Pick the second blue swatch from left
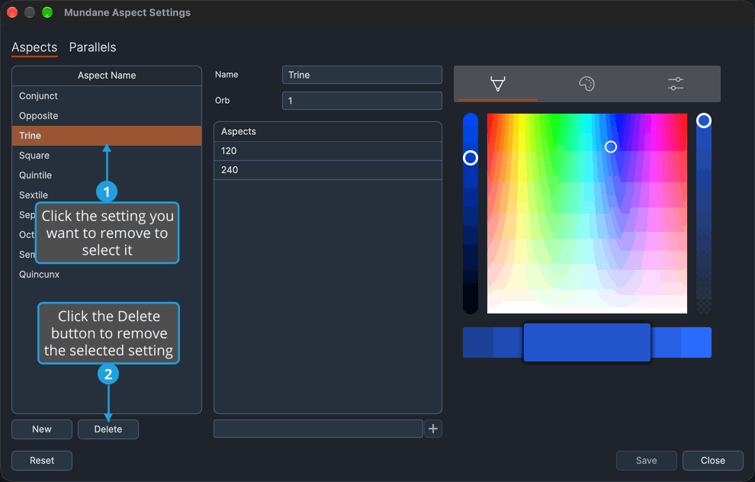Image resolution: width=755 pixels, height=482 pixels. click(x=508, y=342)
